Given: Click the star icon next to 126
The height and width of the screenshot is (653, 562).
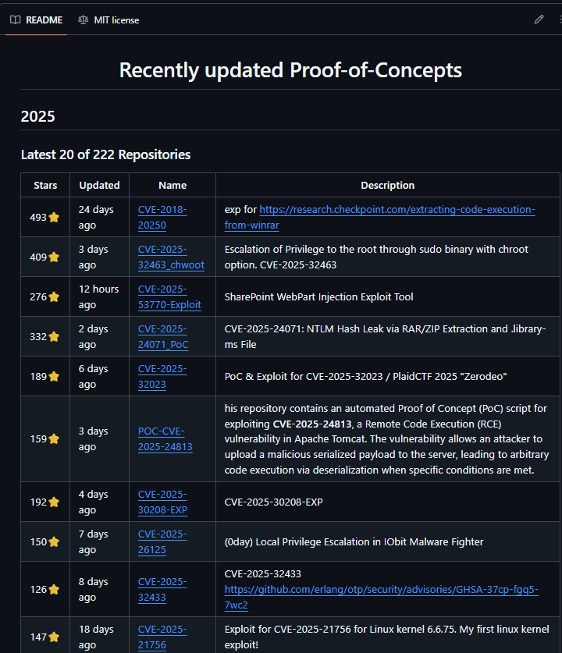Looking at the screenshot, I should [54, 589].
